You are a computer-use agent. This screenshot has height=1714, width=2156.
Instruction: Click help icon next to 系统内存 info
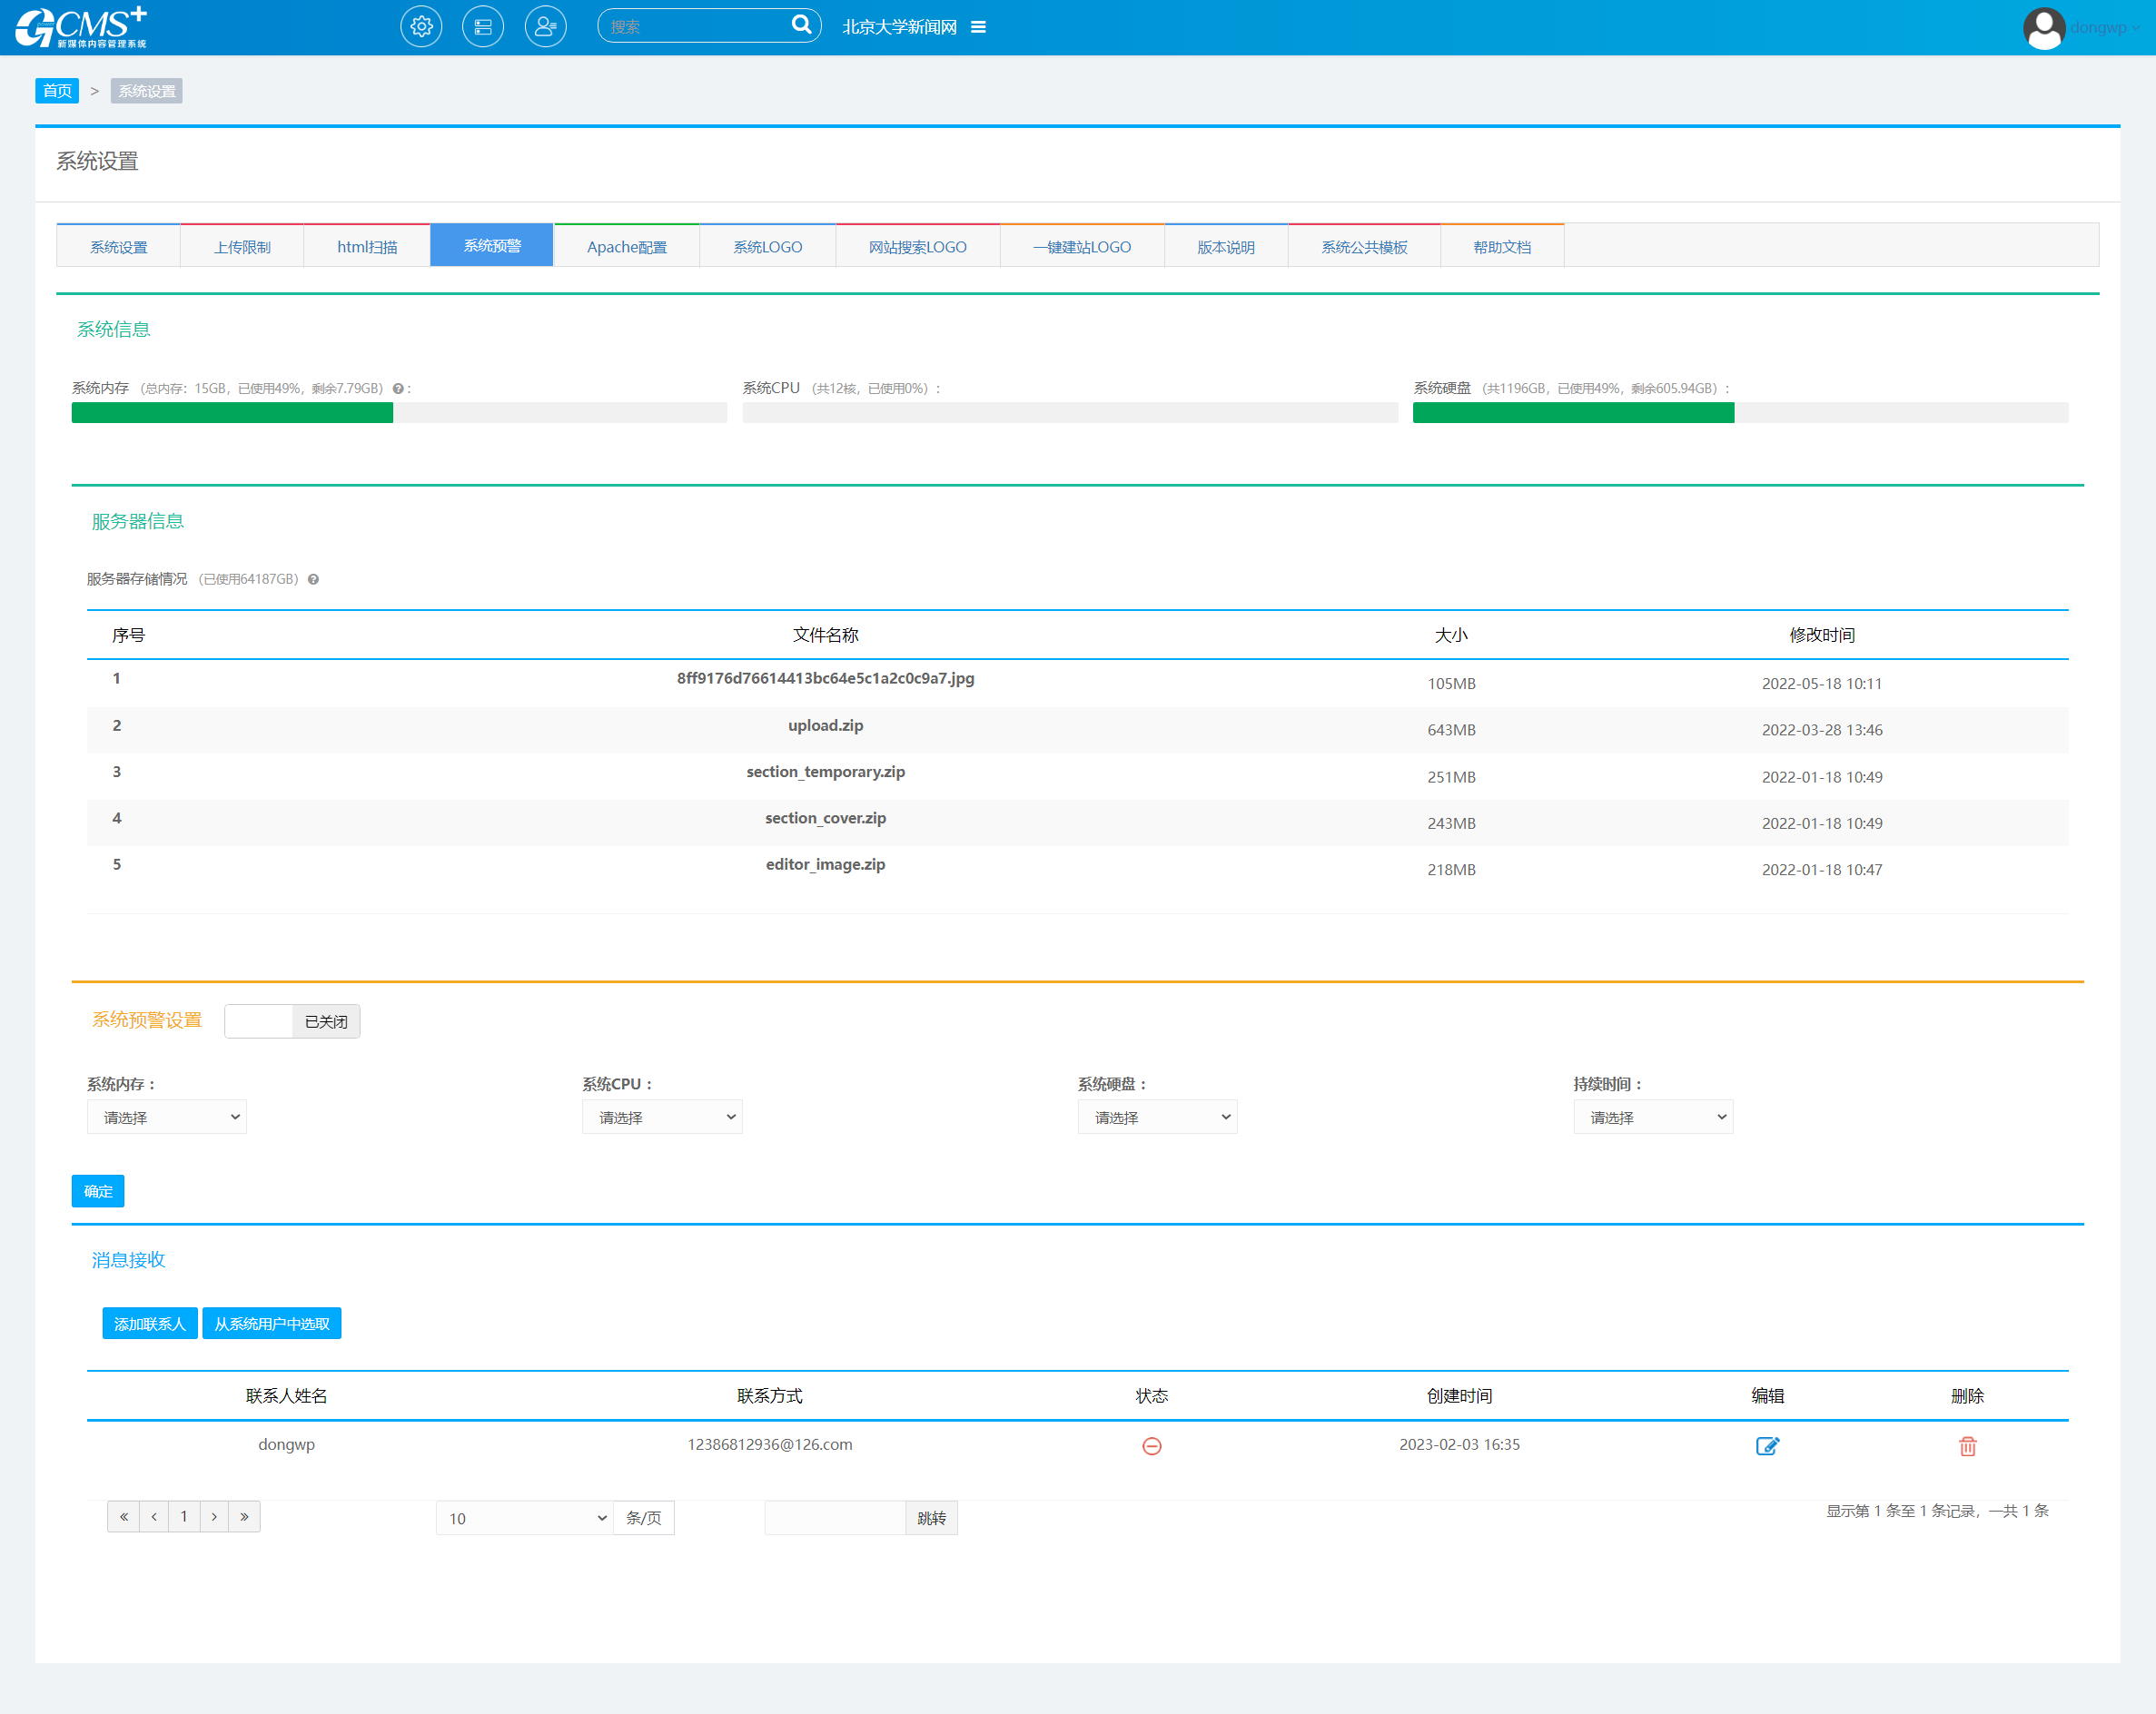[398, 389]
